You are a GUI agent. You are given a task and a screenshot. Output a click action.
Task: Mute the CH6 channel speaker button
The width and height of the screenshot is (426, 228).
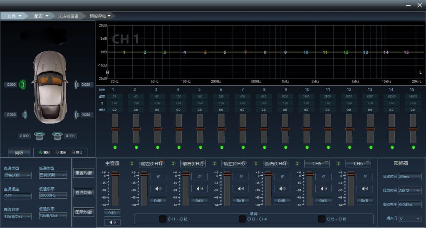pos(364,189)
